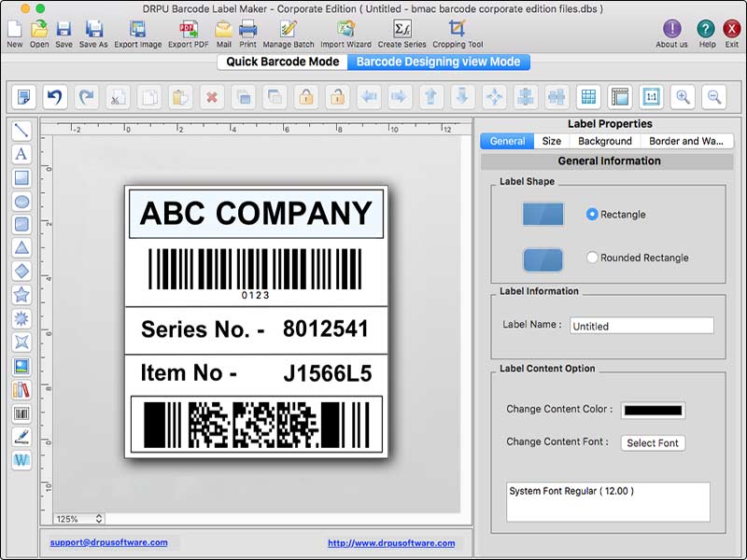
Task: Select the ABC COMPANY text on label
Action: [x=256, y=213]
